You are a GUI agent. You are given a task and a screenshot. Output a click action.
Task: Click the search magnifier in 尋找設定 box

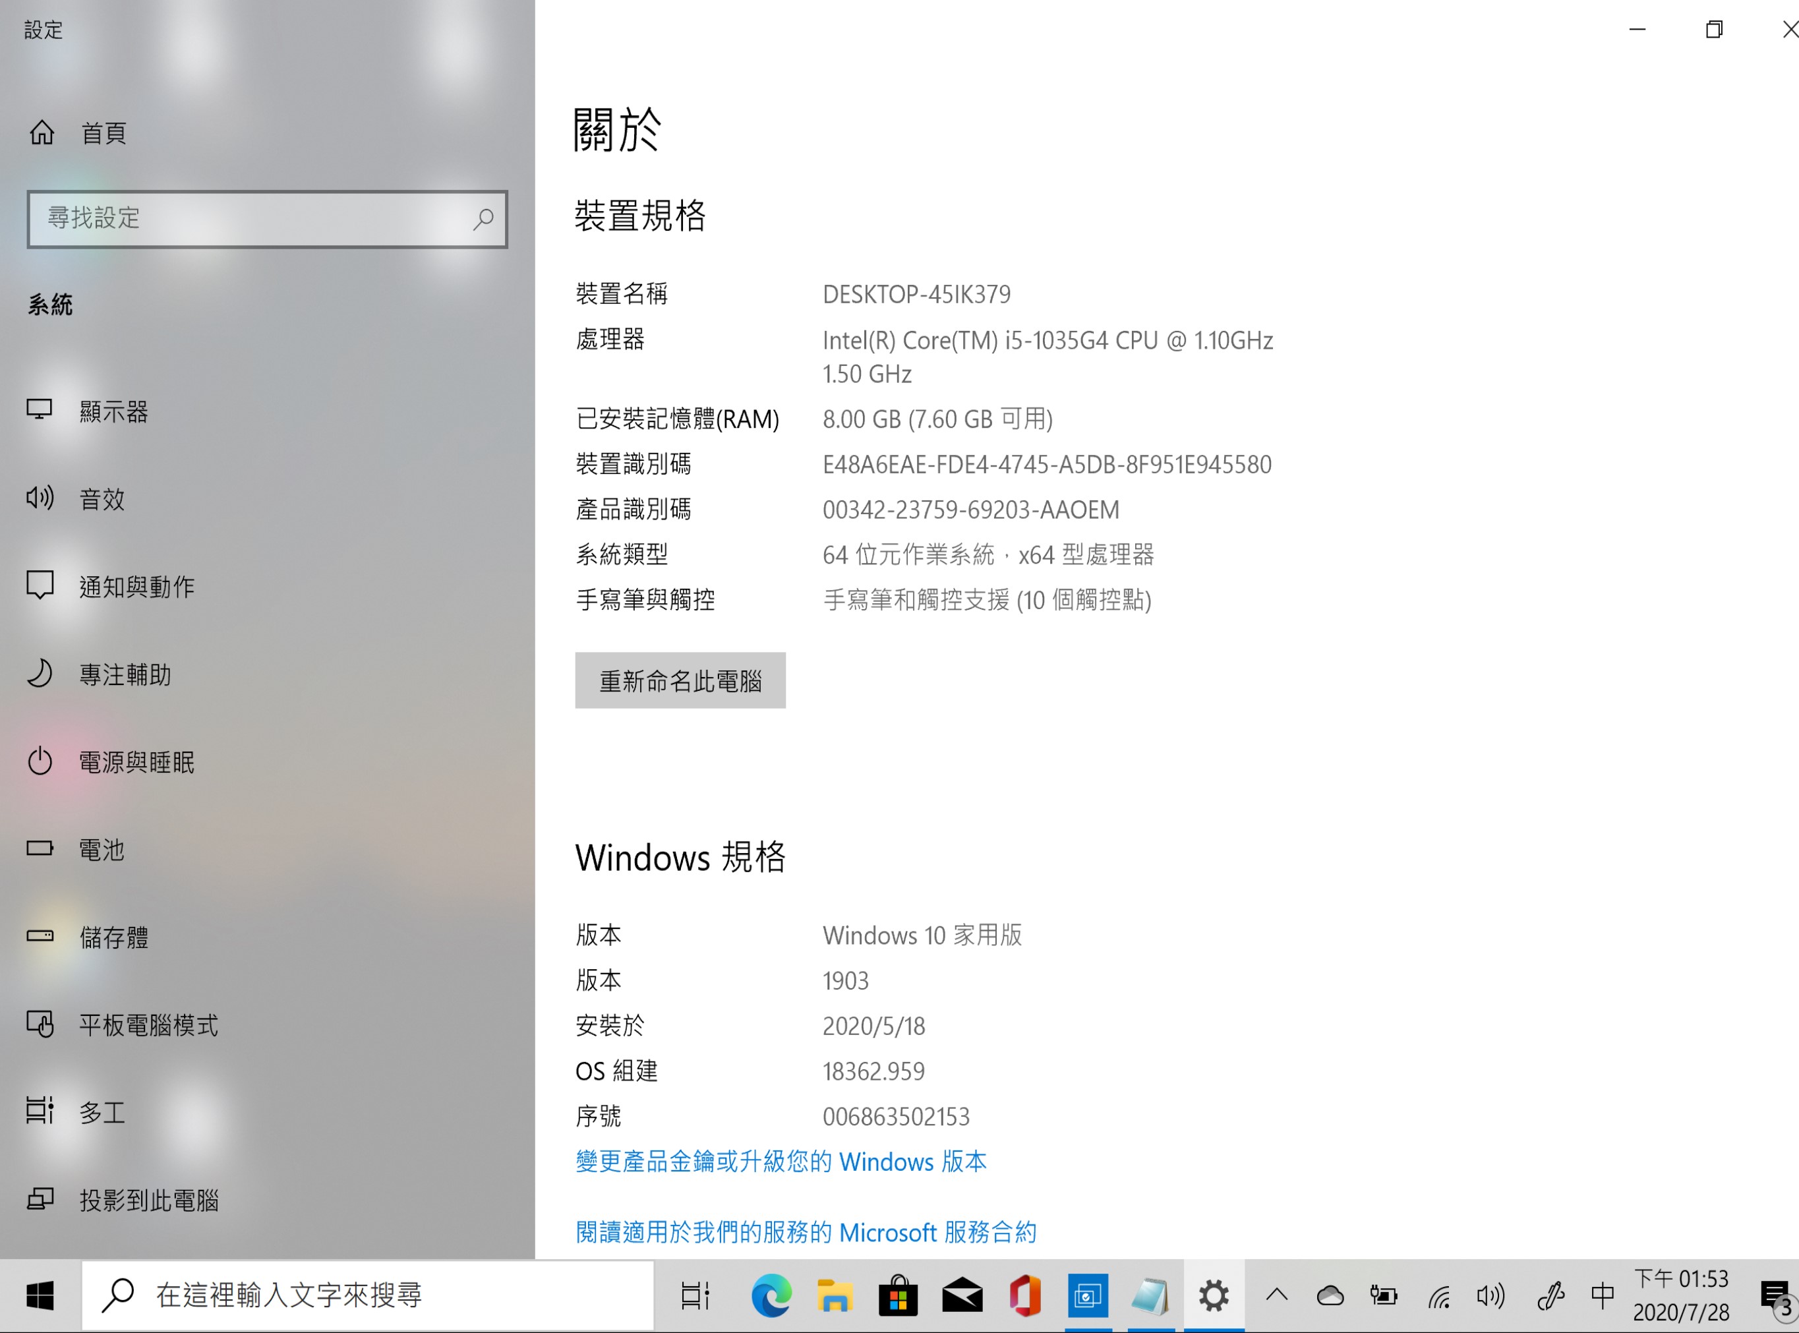click(x=483, y=219)
